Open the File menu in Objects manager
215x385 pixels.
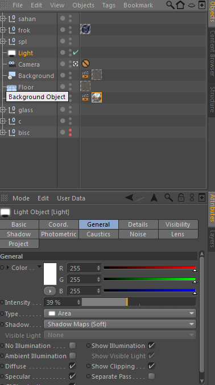coord(18,5)
